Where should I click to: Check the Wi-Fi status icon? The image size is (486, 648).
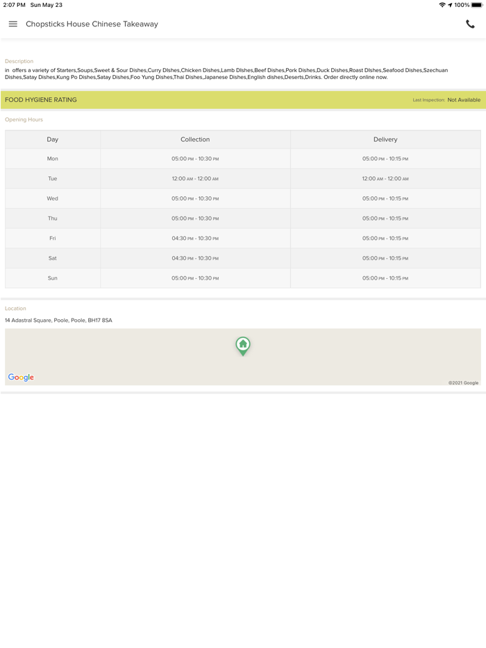point(442,5)
